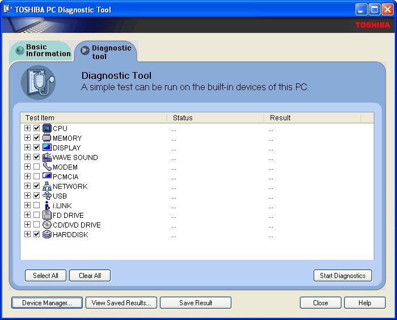397x320 pixels.
Task: Enable the MODEM test checkbox
Action: tap(37, 167)
